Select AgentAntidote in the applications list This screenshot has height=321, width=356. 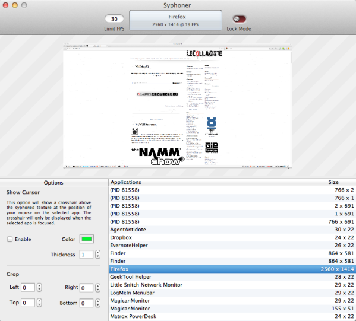click(232, 230)
